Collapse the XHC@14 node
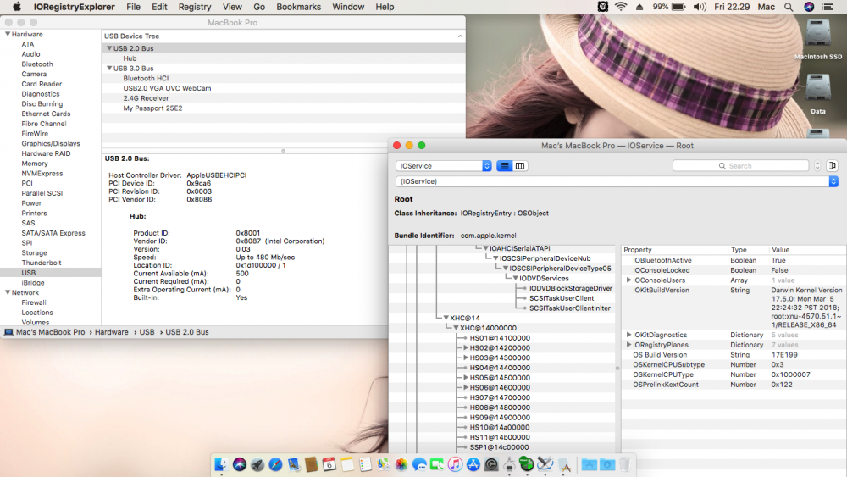The image size is (847, 477). tap(446, 318)
